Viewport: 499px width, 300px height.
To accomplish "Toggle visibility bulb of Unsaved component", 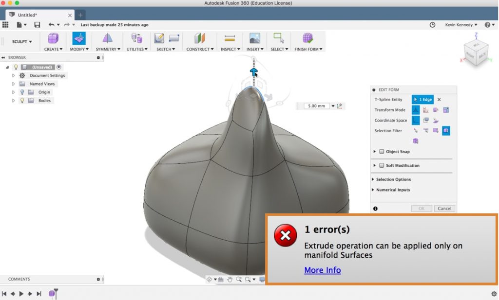I will [x=16, y=67].
